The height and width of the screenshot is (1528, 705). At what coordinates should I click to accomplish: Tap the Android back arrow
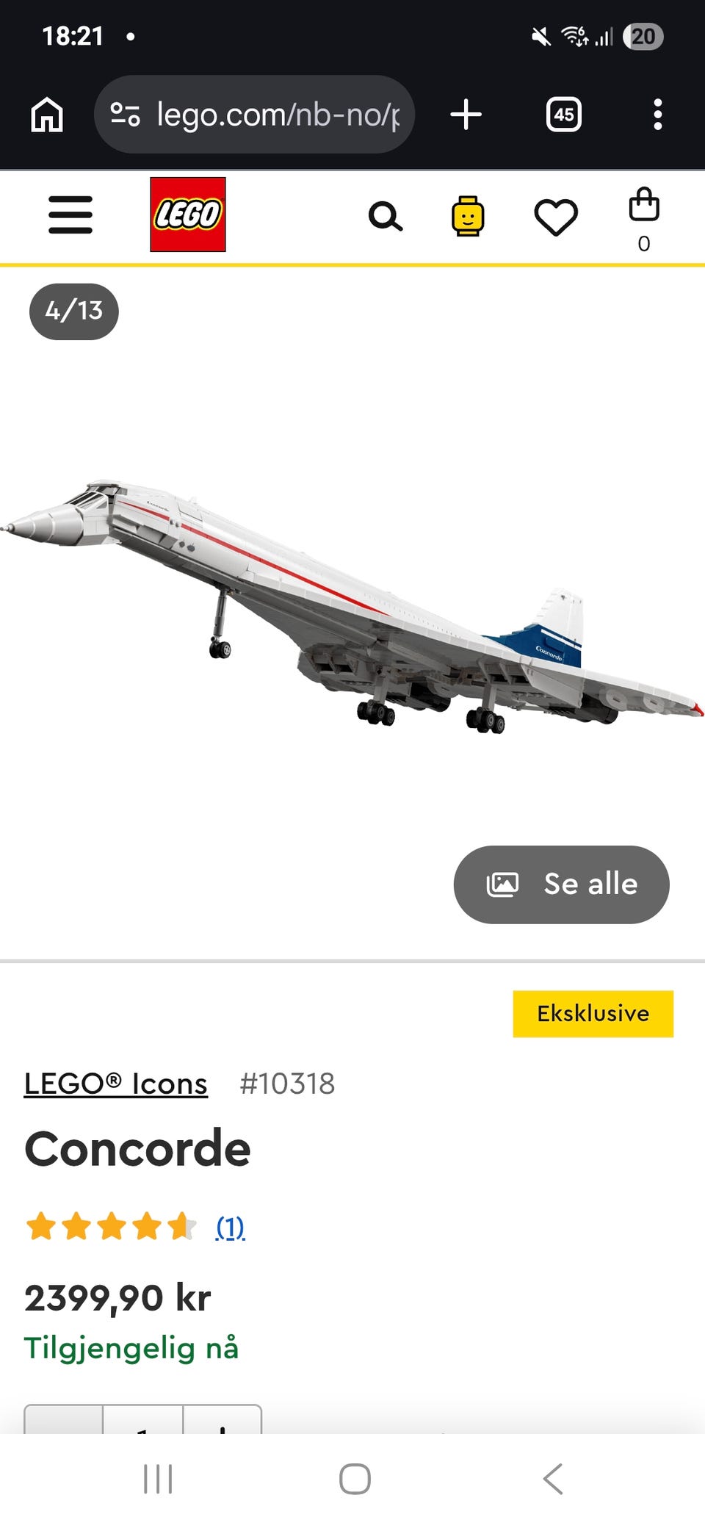pyautogui.click(x=553, y=1479)
